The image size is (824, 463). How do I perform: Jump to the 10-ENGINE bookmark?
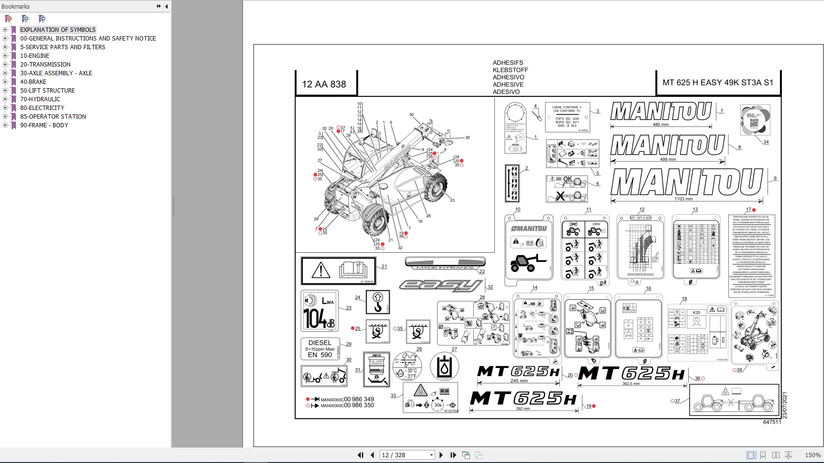point(35,56)
